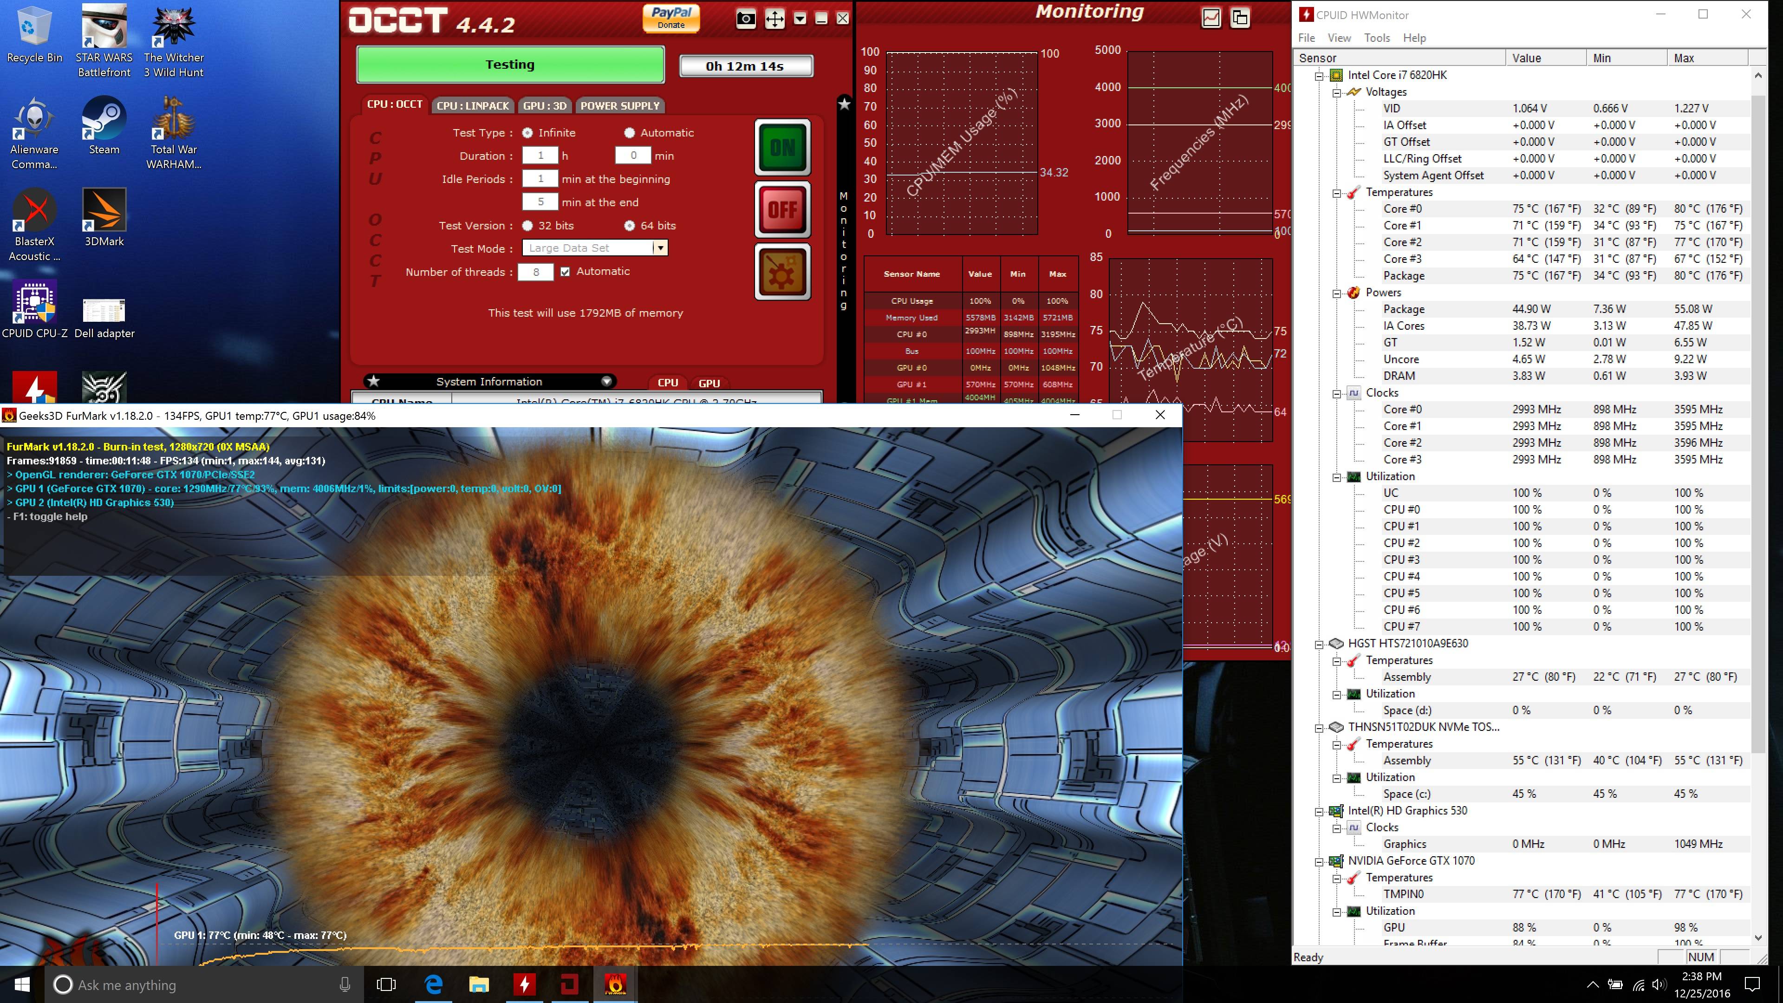
Task: Click HWMonitor vertical scrollbar
Action: 1759,423
